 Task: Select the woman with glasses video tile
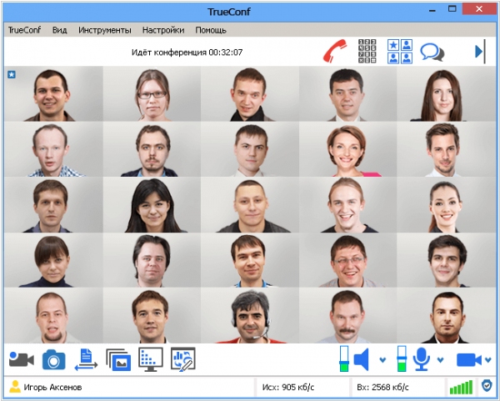tap(152, 94)
